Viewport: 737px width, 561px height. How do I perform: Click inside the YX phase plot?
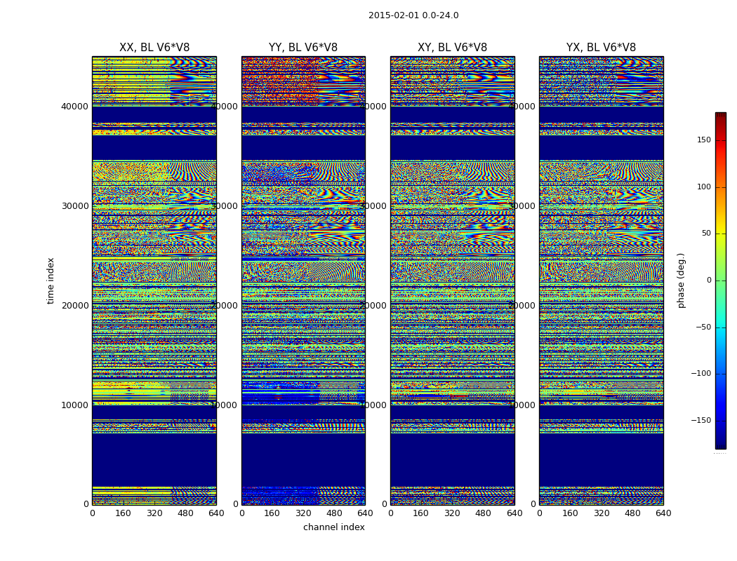click(601, 280)
